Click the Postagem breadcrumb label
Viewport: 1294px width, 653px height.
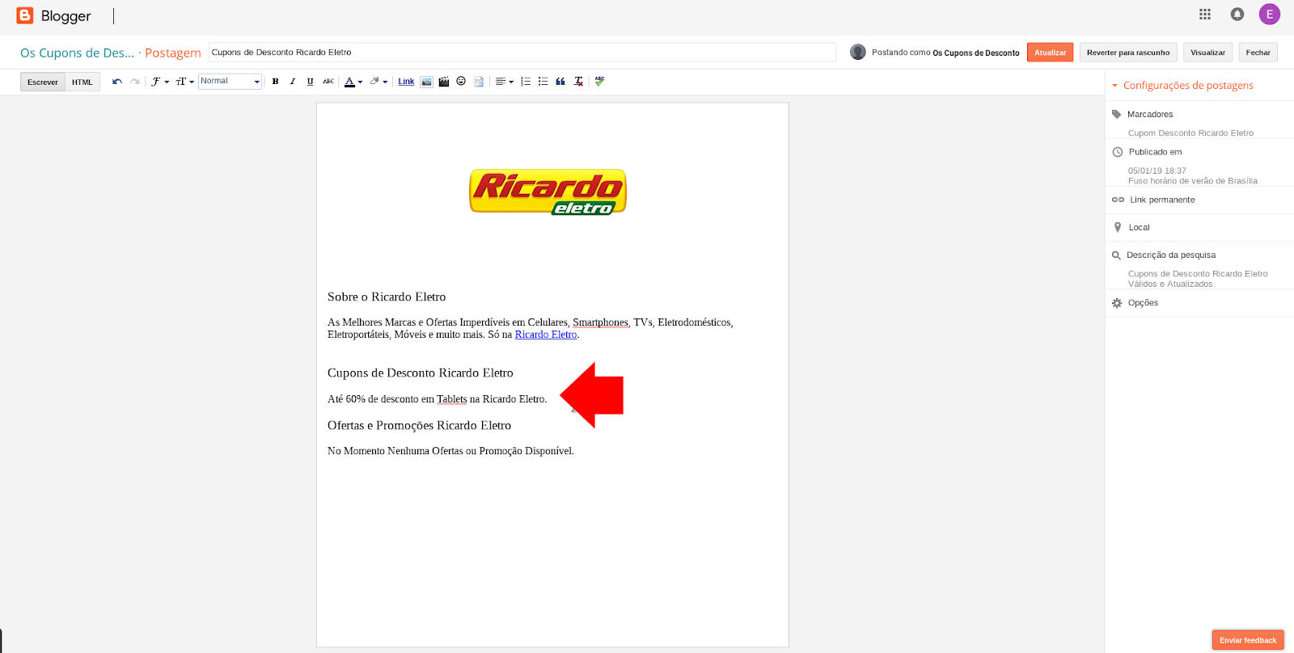pyautogui.click(x=173, y=53)
